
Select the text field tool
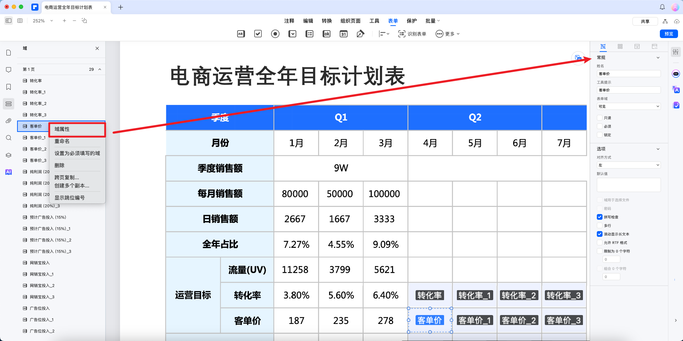coord(240,34)
